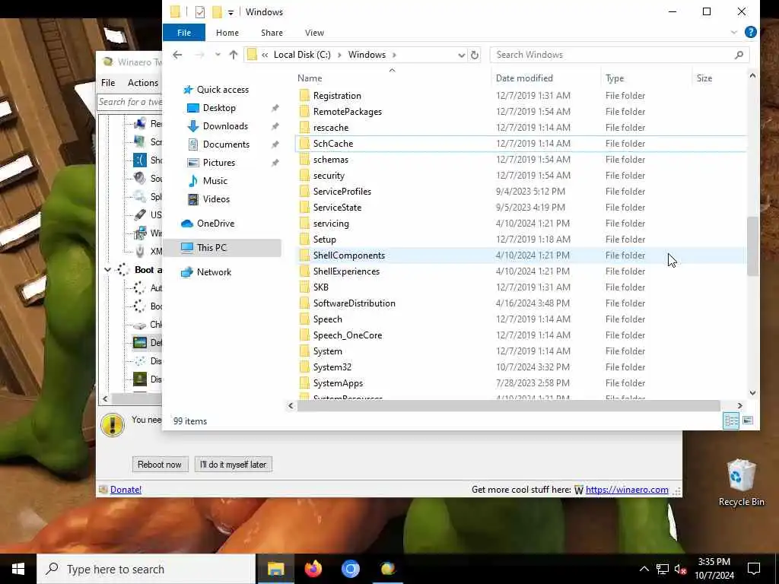Screen dimensions: 779x584
Task: Select Network in the navigation pane
Action: 214,272
